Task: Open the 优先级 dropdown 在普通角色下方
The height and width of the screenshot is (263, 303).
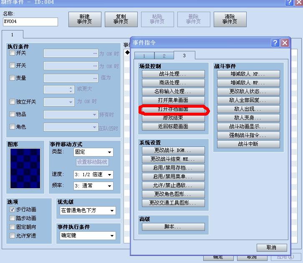Action: 88,210
